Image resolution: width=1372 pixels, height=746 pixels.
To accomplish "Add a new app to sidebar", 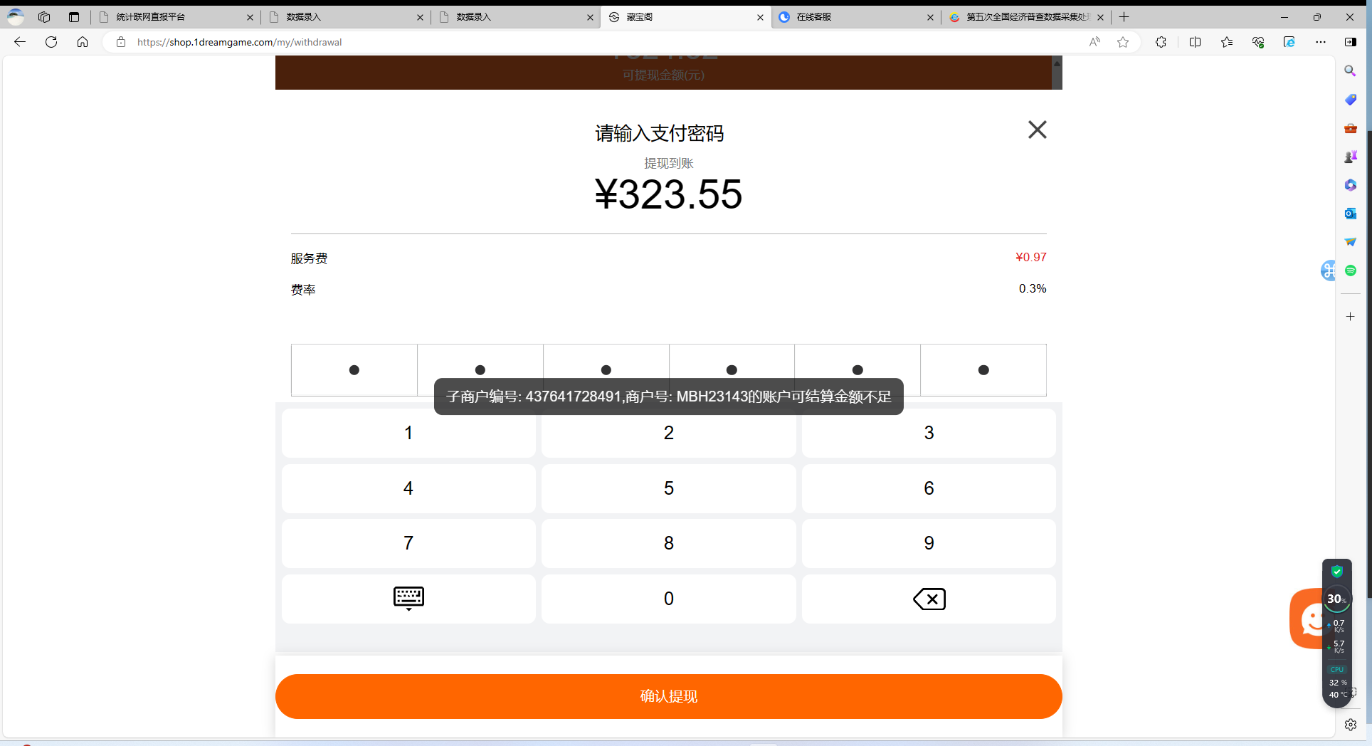I will pyautogui.click(x=1350, y=316).
